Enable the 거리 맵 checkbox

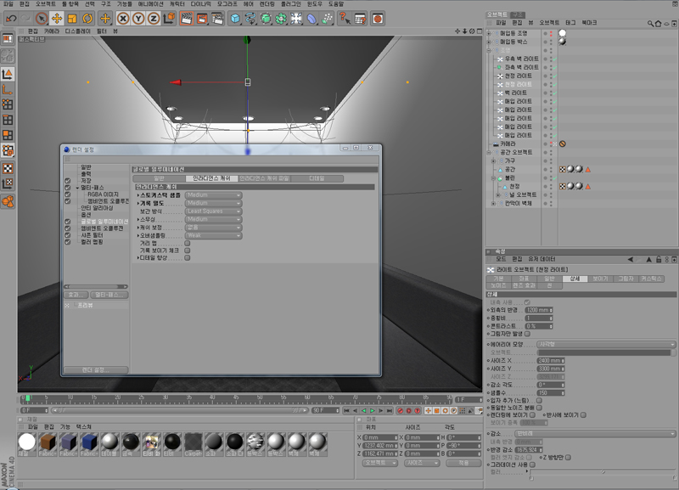coord(188,243)
